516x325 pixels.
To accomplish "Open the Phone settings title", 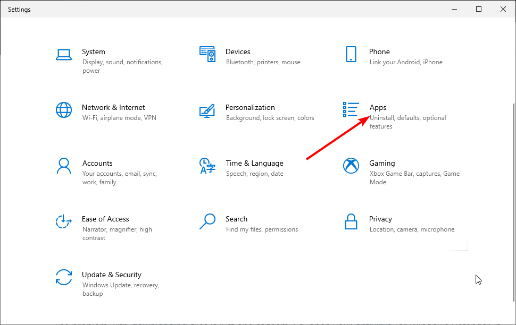I will (379, 52).
